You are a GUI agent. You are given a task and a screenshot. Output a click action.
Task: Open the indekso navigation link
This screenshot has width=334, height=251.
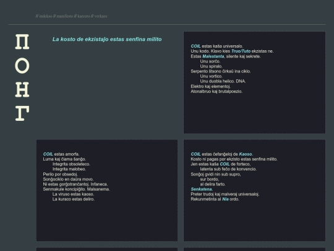click(x=46, y=16)
